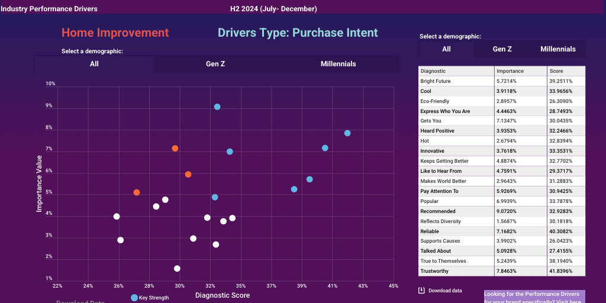Click the Bright Future row label
This screenshot has width=606, height=303.
[435, 81]
